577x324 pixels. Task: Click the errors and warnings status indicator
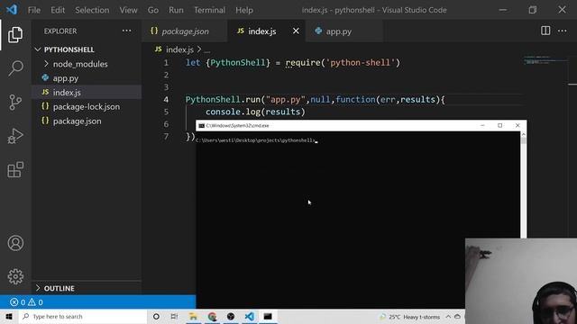click(x=26, y=302)
